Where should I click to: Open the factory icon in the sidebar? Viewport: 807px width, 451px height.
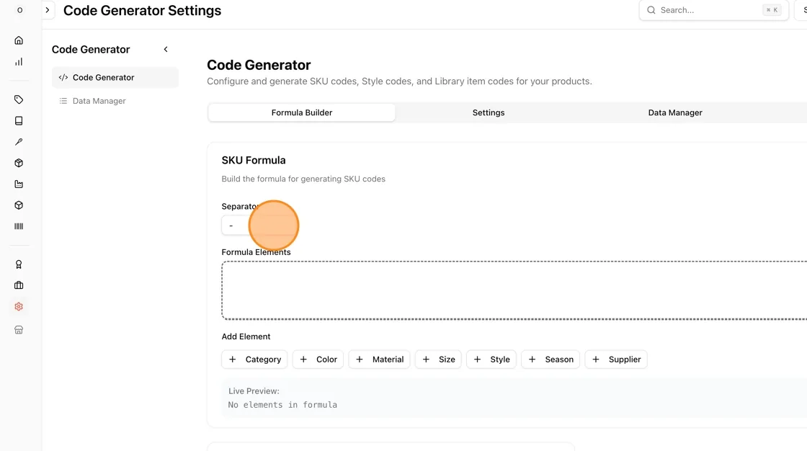pyautogui.click(x=19, y=184)
